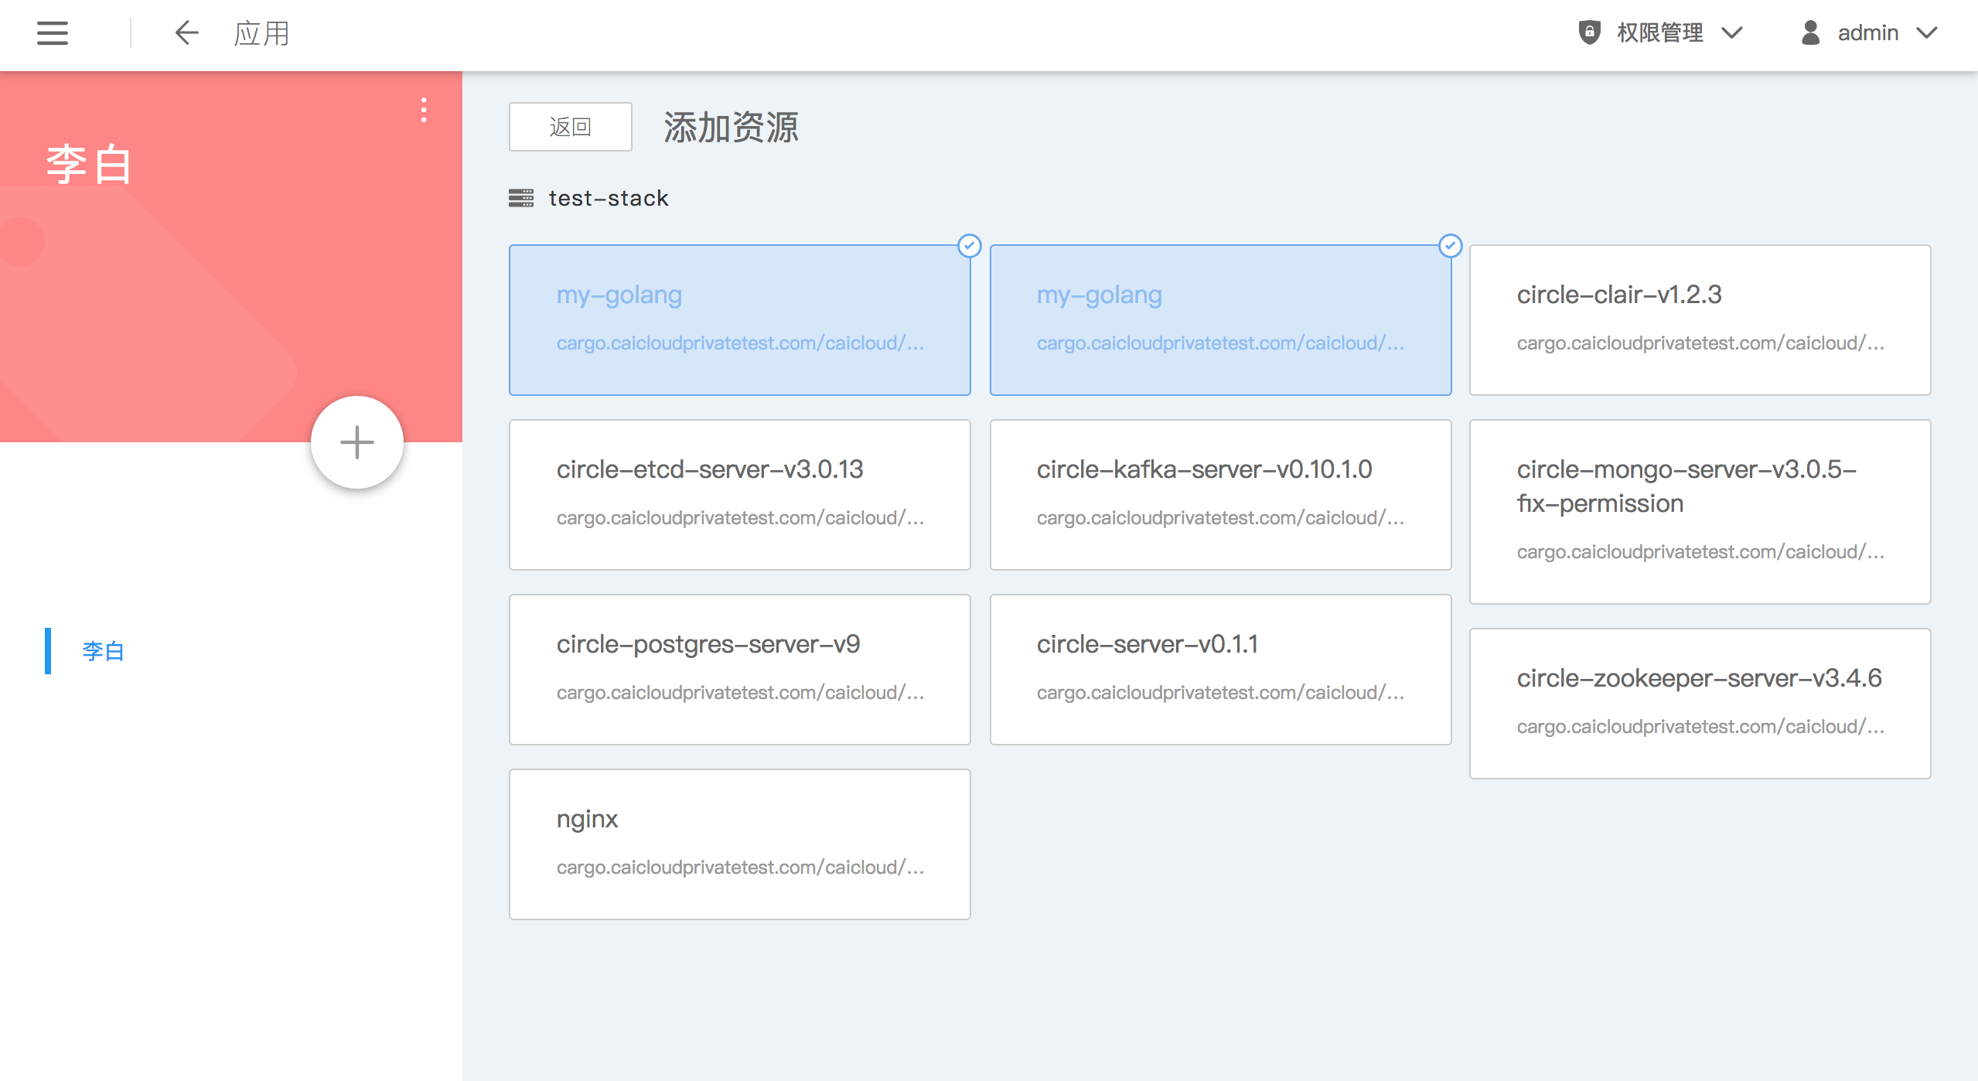The height and width of the screenshot is (1081, 1978).
Task: Expand the 权限管理 dropdown chevron
Action: coord(1732,32)
